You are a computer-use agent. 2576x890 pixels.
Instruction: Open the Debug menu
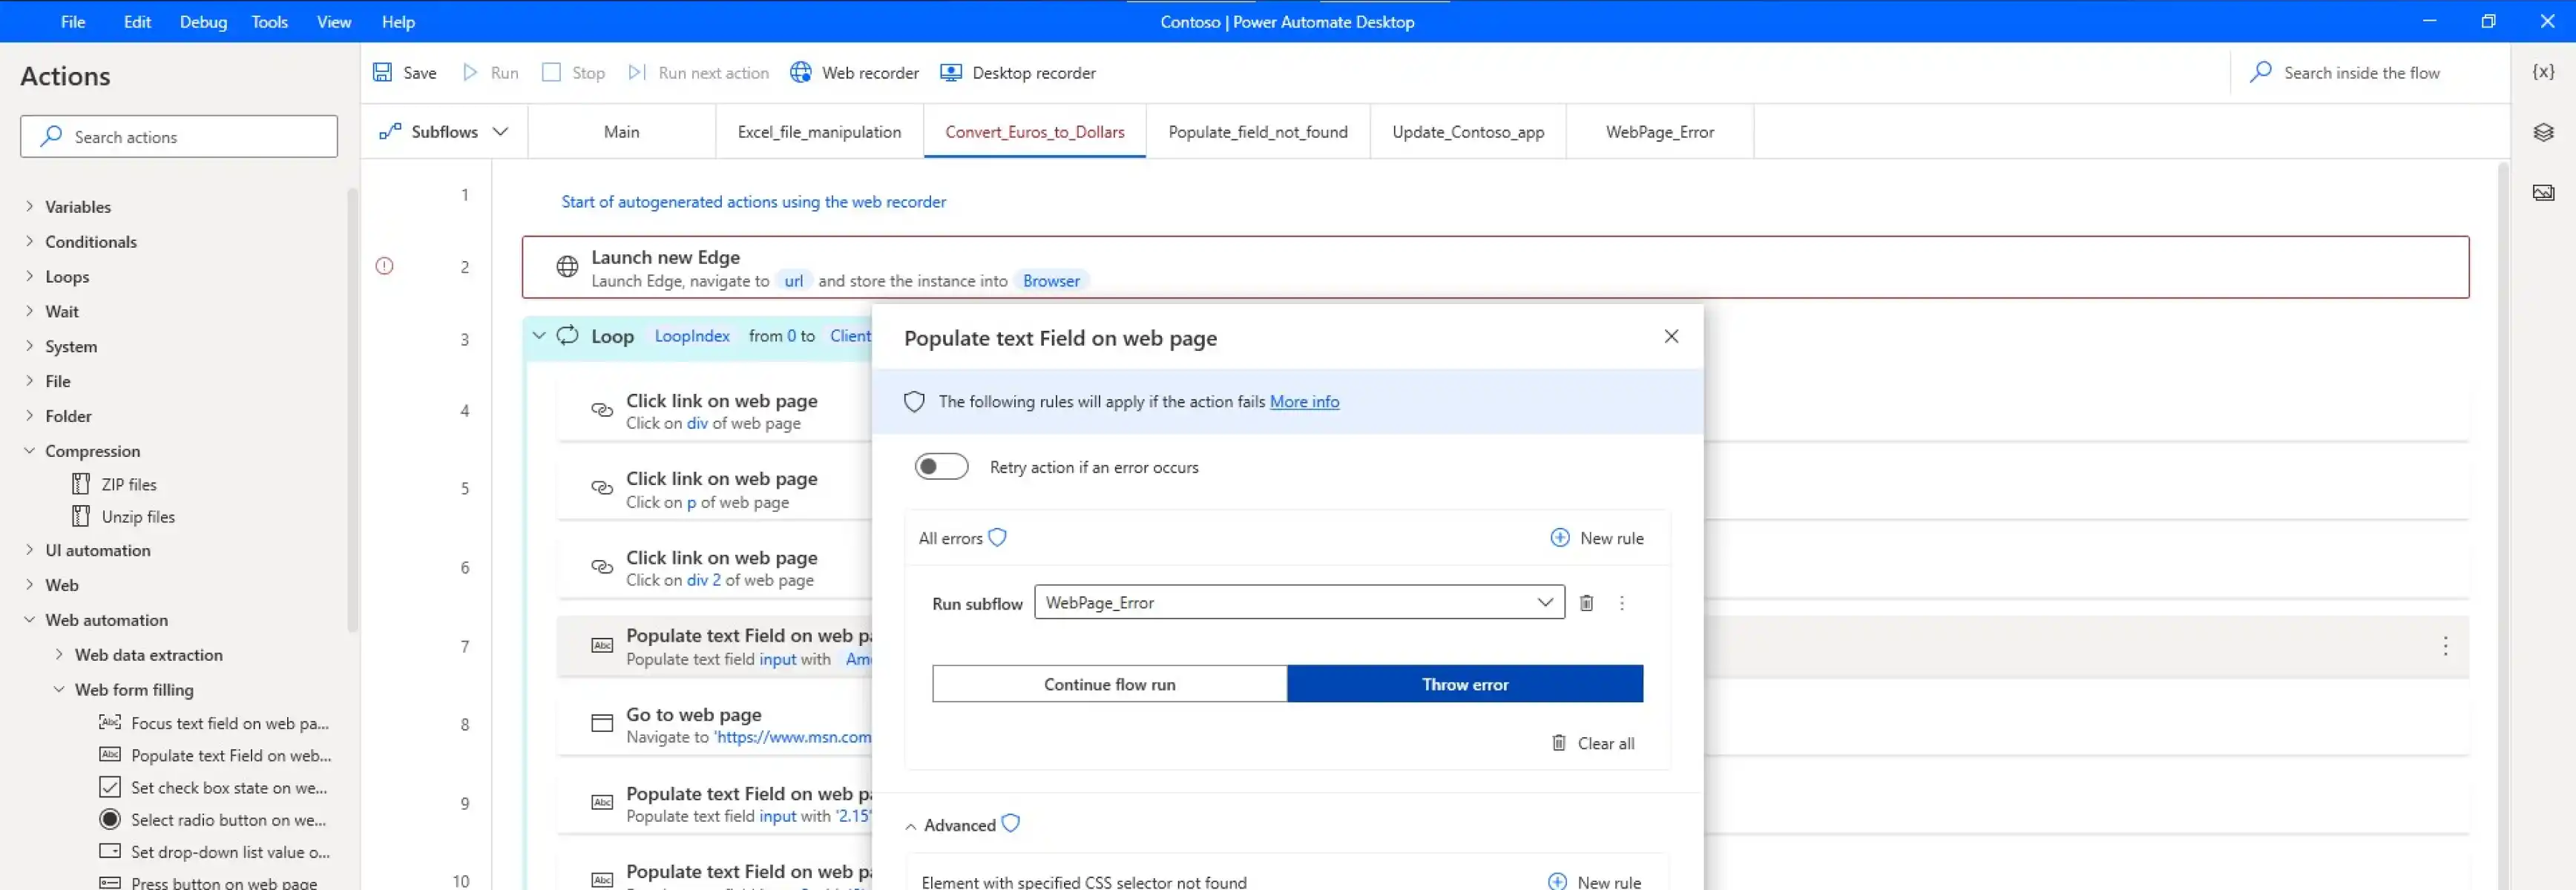coord(203,21)
